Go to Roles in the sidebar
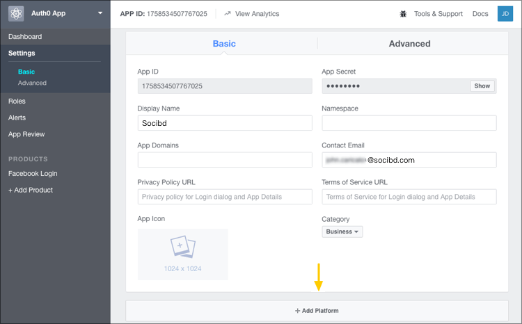Viewport: 522px width, 324px height. click(17, 101)
